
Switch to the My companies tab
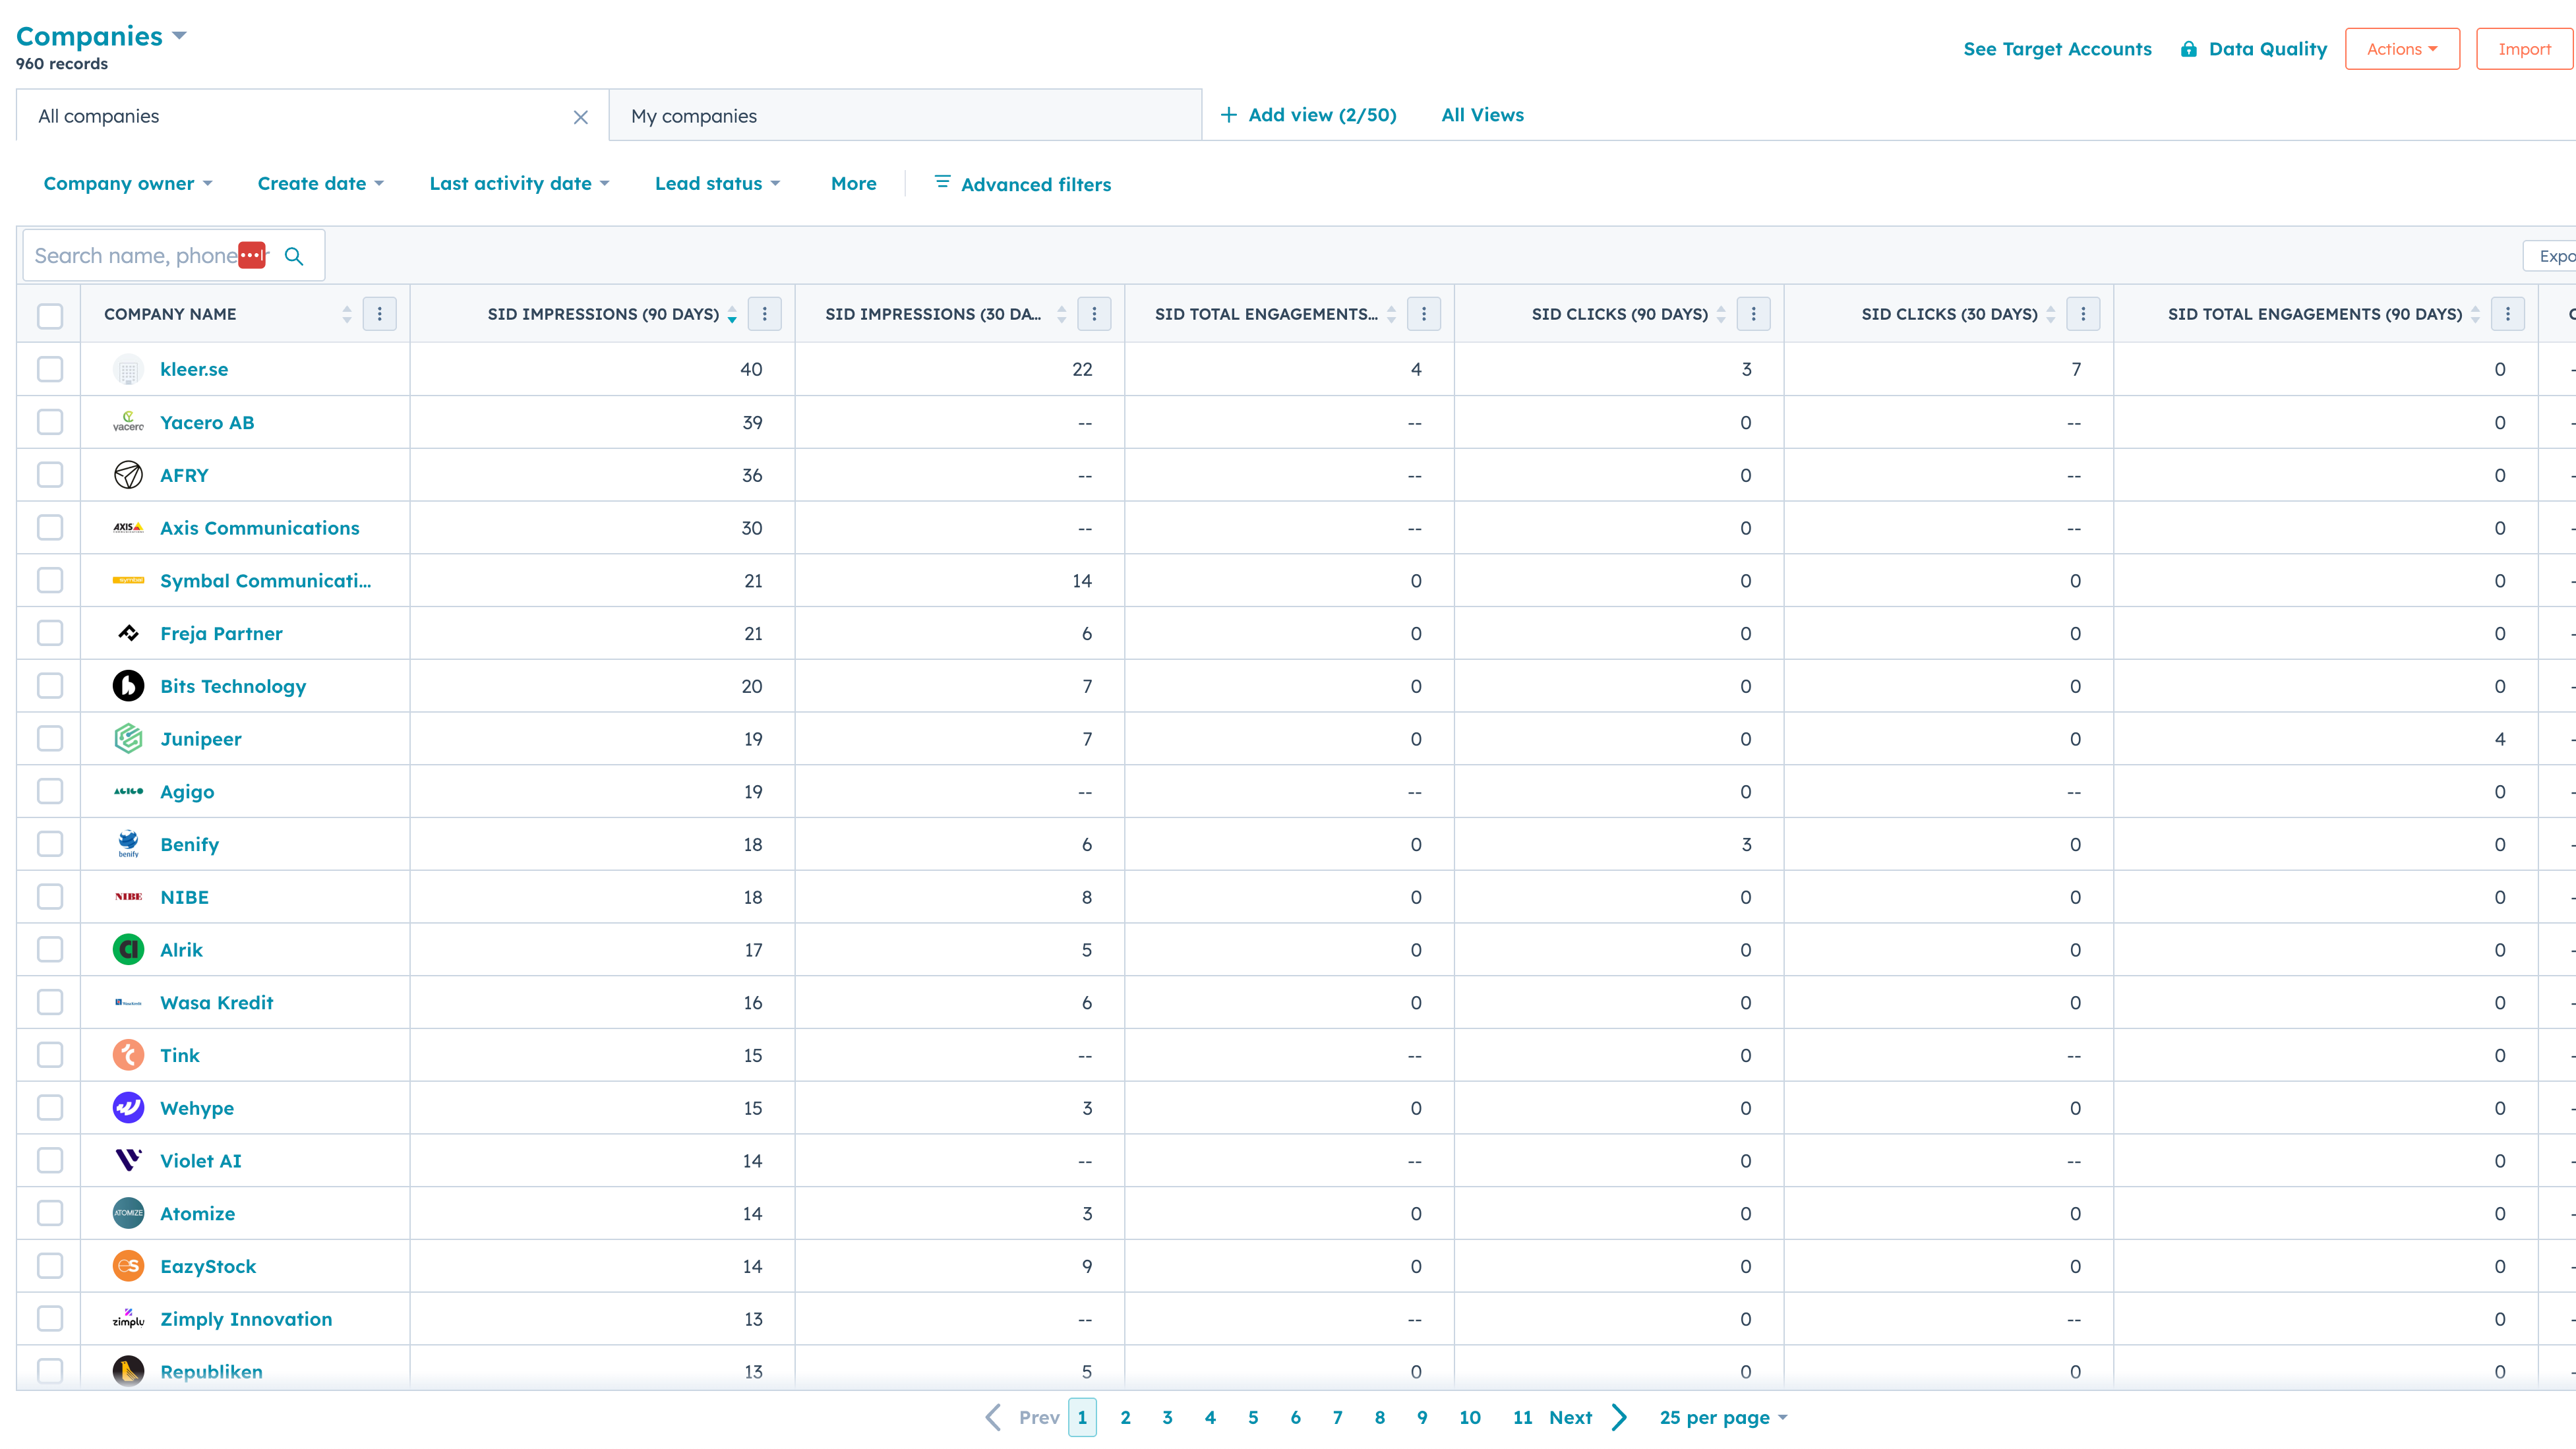694,115
